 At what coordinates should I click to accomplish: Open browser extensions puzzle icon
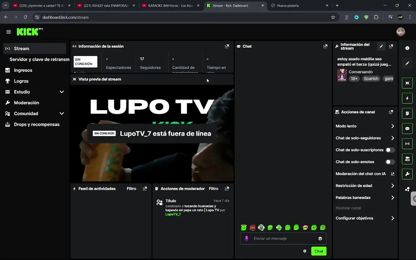point(376,17)
